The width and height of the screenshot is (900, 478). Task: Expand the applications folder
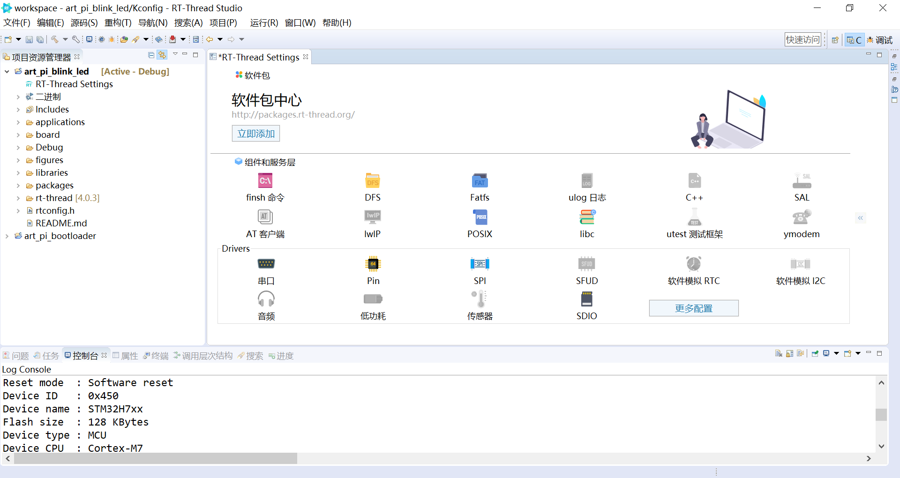coord(18,122)
